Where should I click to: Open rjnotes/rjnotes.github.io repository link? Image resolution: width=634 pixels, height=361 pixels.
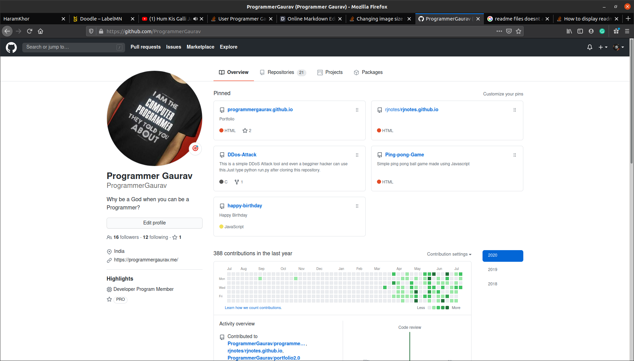[412, 109]
